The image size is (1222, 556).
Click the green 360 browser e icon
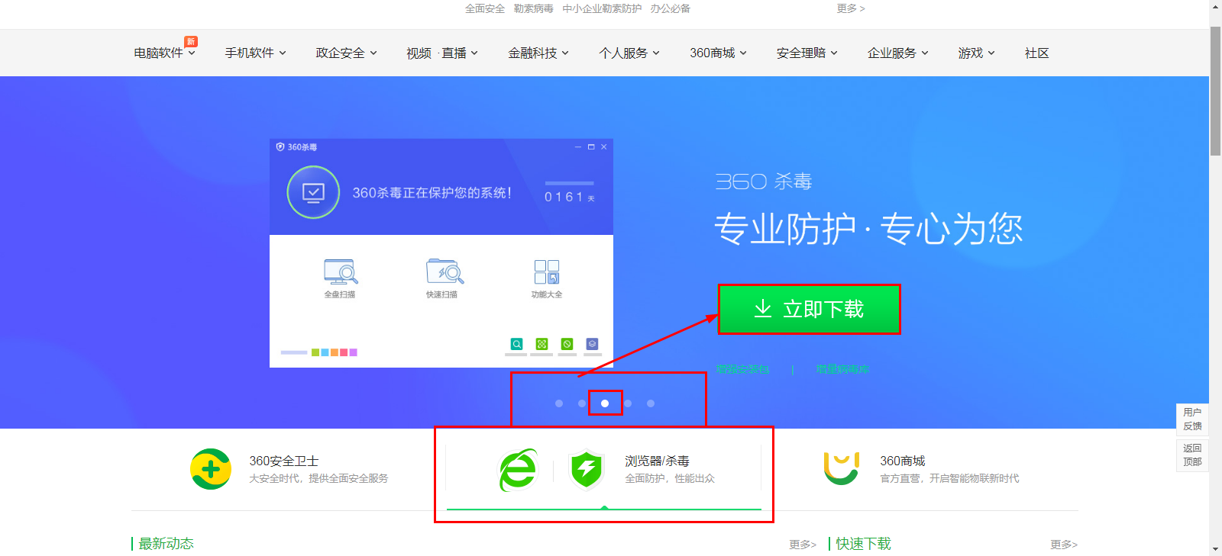[x=519, y=470]
